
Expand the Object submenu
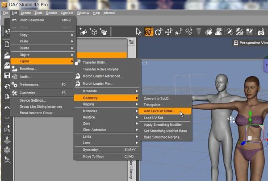[43, 55]
